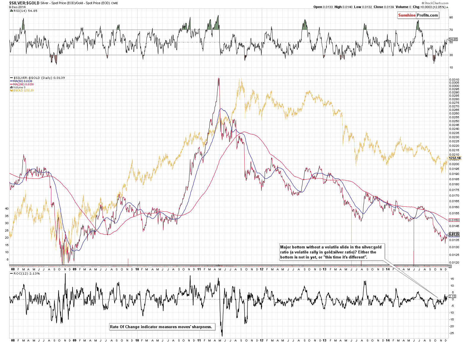
Task: Click the 'Major bottom without a volatile slide' annotation
Action: (332, 252)
